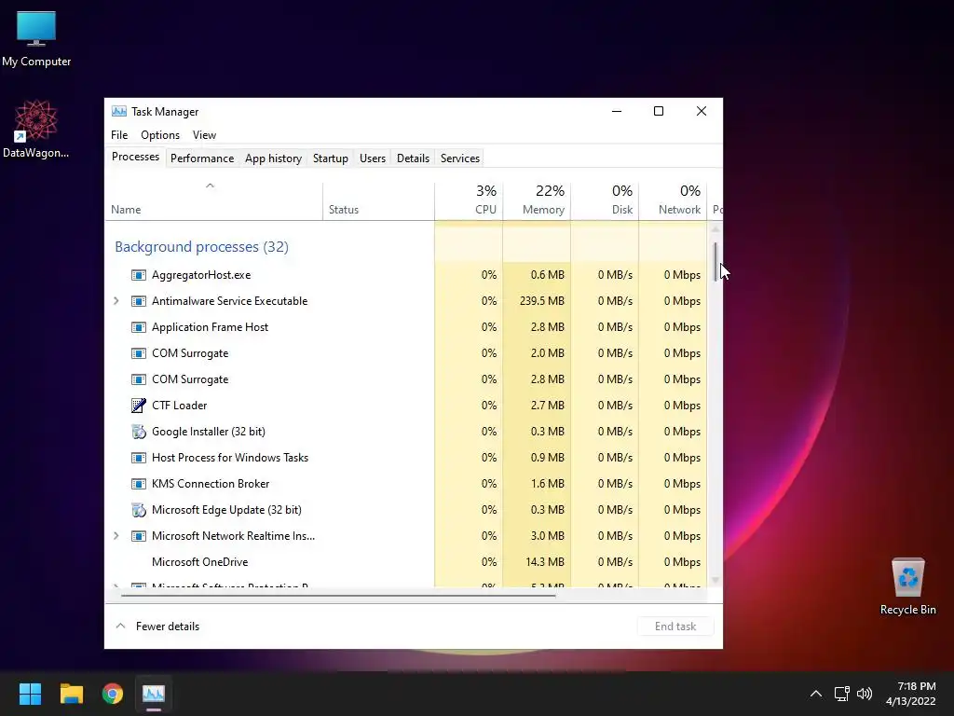Open File Explorer from the taskbar
The image size is (954, 716).
pyautogui.click(x=71, y=694)
